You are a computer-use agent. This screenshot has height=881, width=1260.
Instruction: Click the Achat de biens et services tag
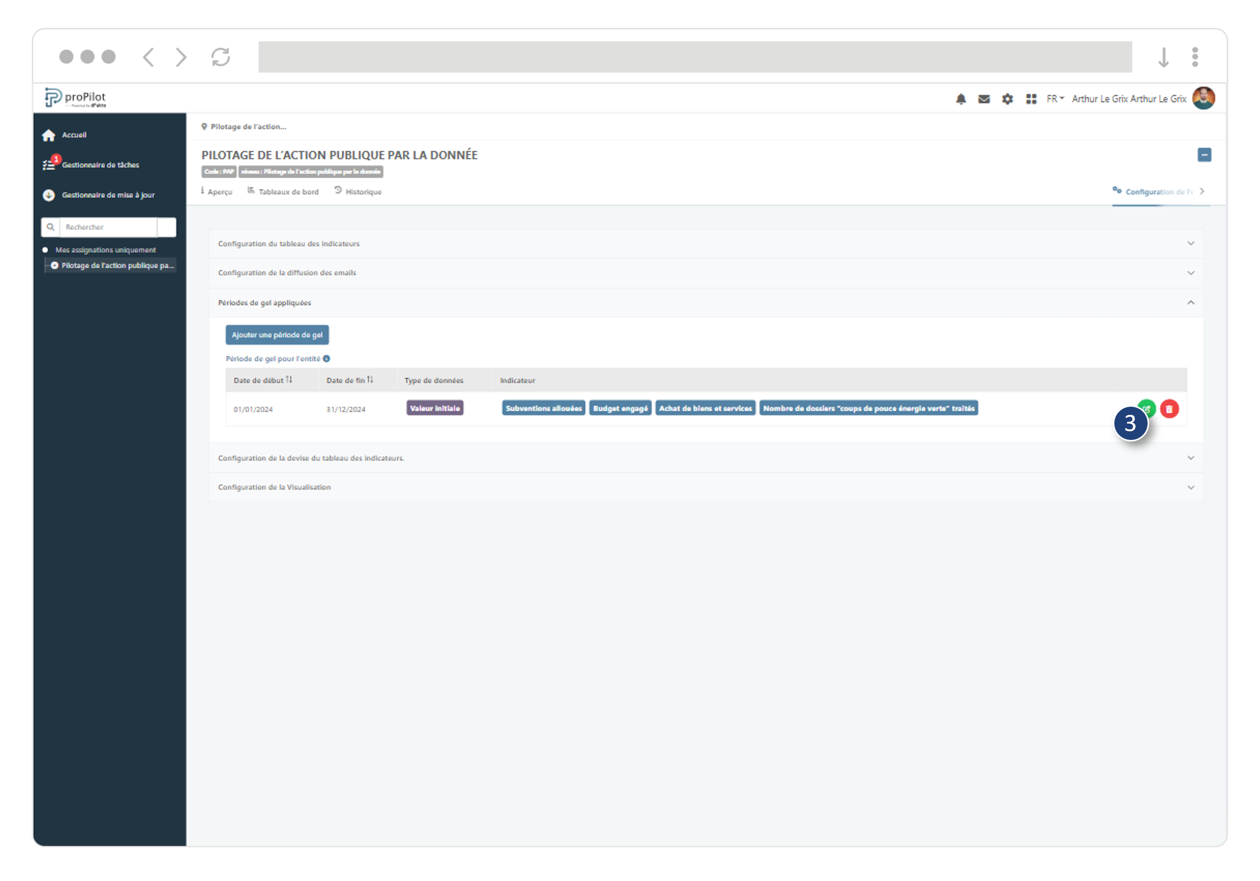coord(705,408)
